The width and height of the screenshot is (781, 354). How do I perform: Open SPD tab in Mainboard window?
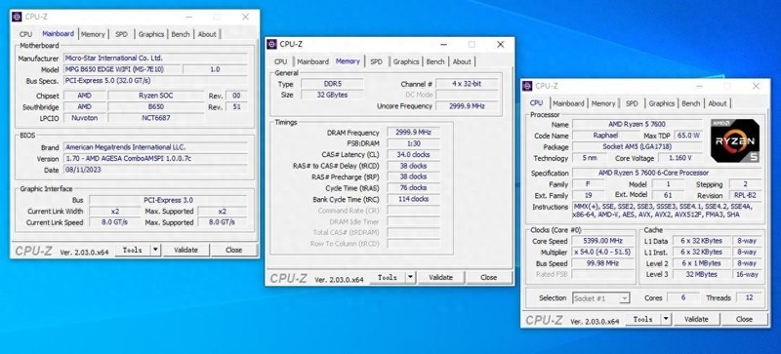click(x=121, y=34)
